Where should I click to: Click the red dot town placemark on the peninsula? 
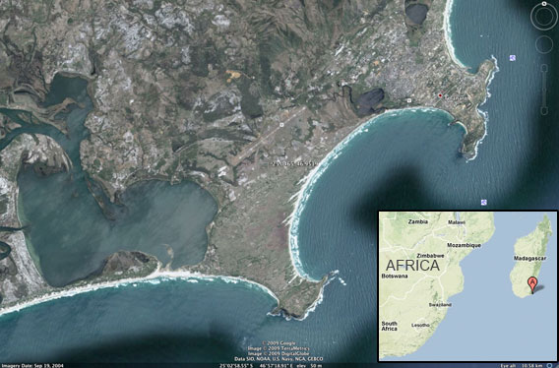440,95
